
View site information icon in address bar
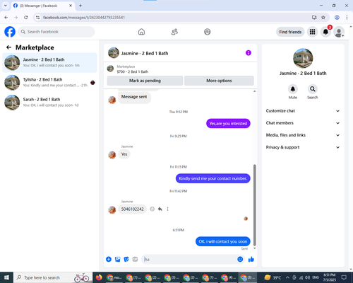37,18
